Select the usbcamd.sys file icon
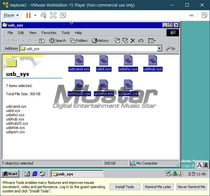The image size is (210, 196). point(79,60)
